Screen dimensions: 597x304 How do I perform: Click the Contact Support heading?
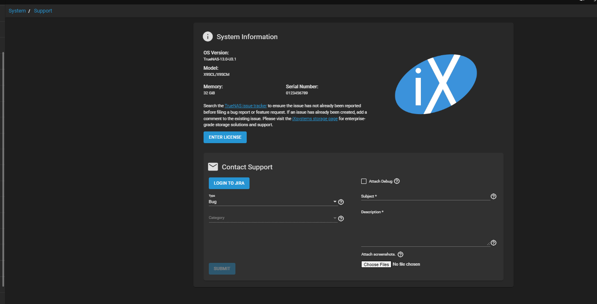pyautogui.click(x=247, y=167)
